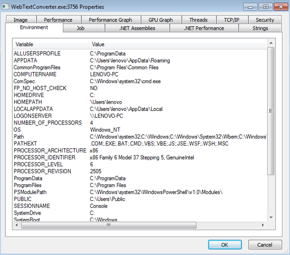Select the Security tab
290x255 pixels.
click(x=264, y=20)
